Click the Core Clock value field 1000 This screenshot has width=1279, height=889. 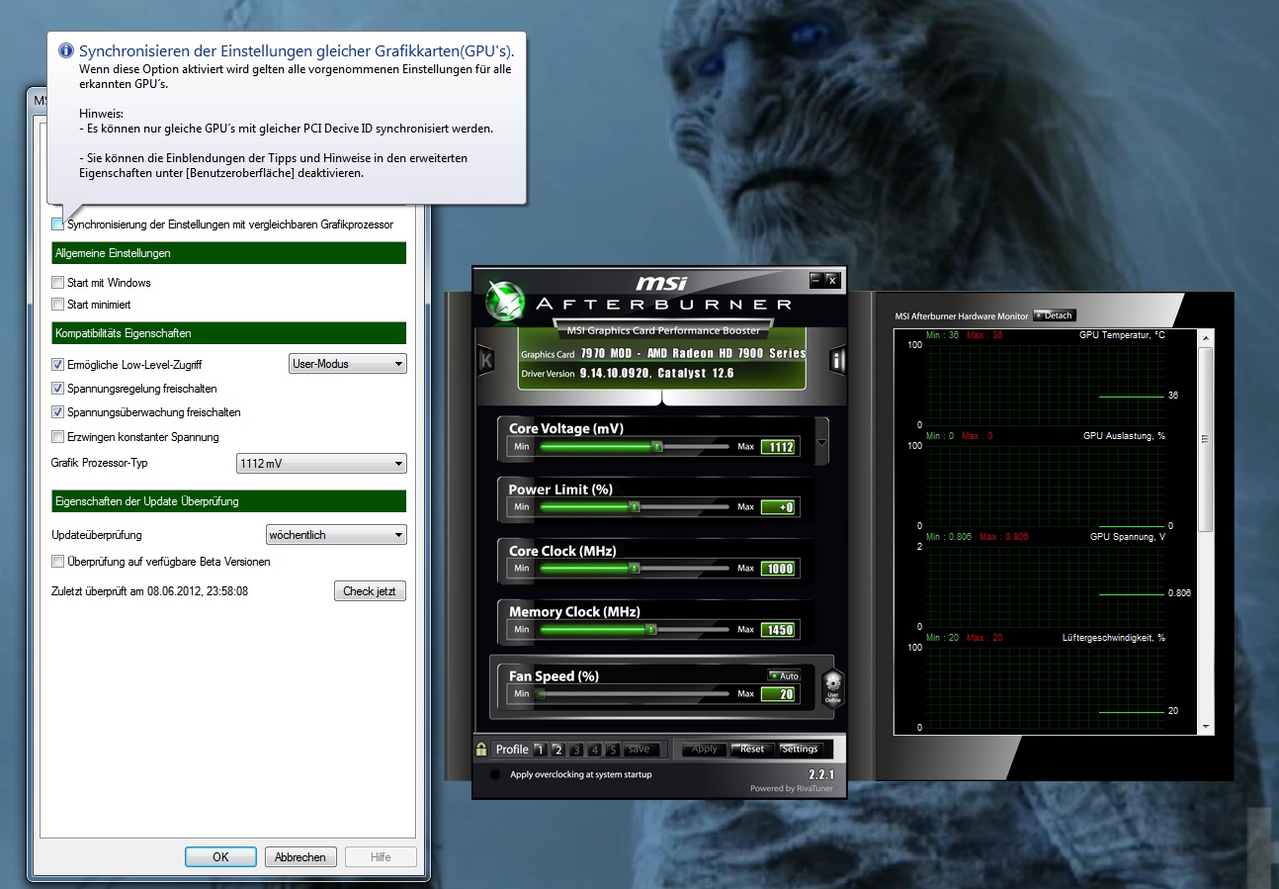pos(778,569)
